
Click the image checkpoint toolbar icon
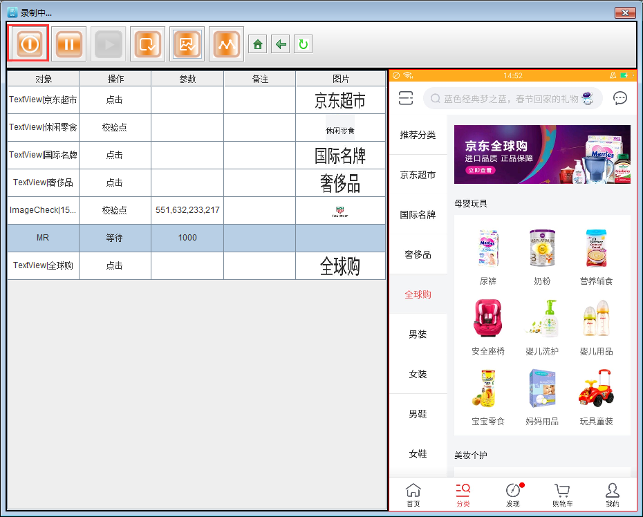187,44
